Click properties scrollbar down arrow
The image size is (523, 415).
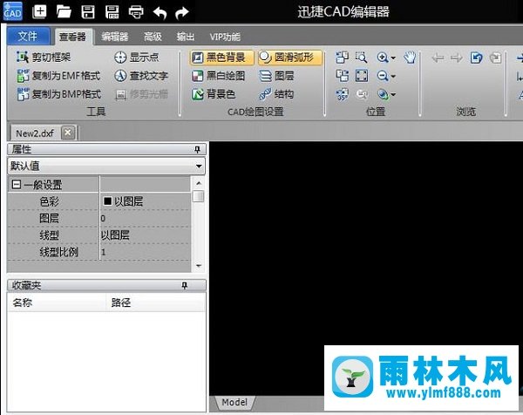click(x=199, y=266)
